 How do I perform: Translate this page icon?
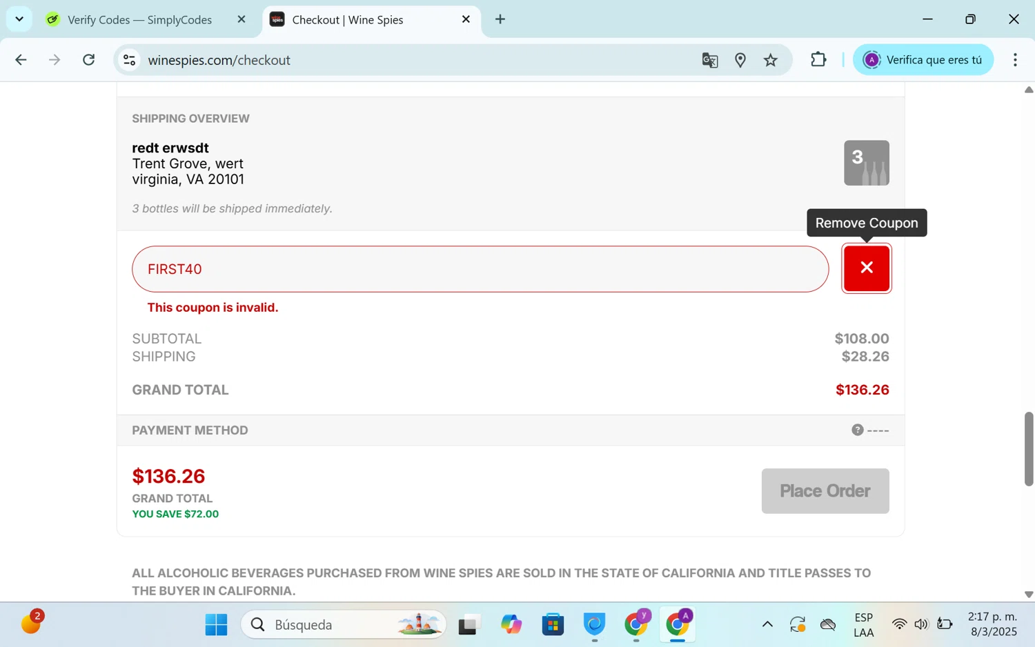point(710,60)
